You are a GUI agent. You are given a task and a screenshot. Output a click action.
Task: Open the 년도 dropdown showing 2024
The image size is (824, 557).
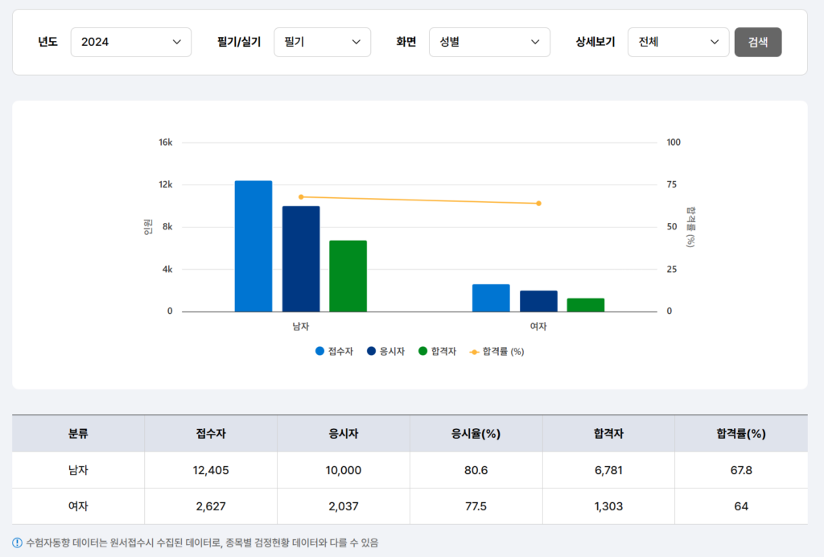pyautogui.click(x=130, y=42)
